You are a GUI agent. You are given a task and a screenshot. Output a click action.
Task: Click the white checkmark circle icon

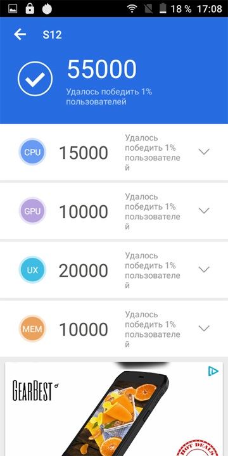35,79
